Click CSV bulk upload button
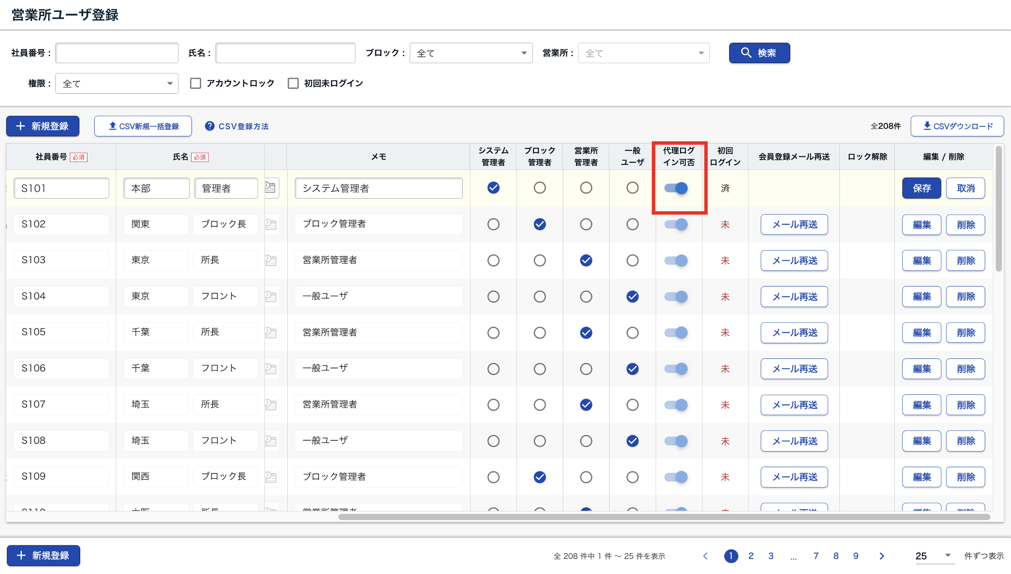This screenshot has width=1011, height=574. [x=143, y=126]
